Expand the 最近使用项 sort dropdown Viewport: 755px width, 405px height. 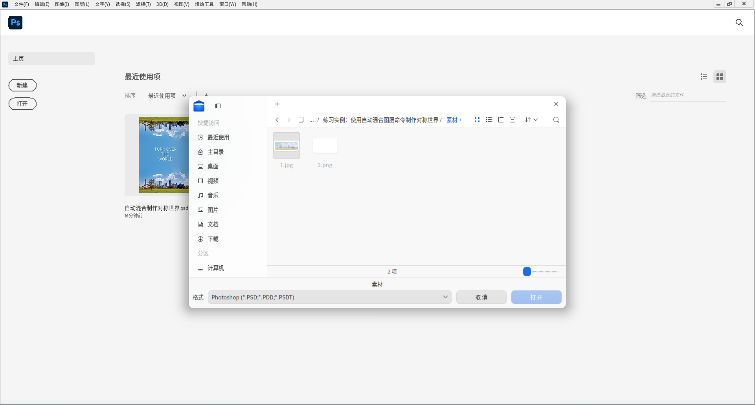pyautogui.click(x=167, y=96)
